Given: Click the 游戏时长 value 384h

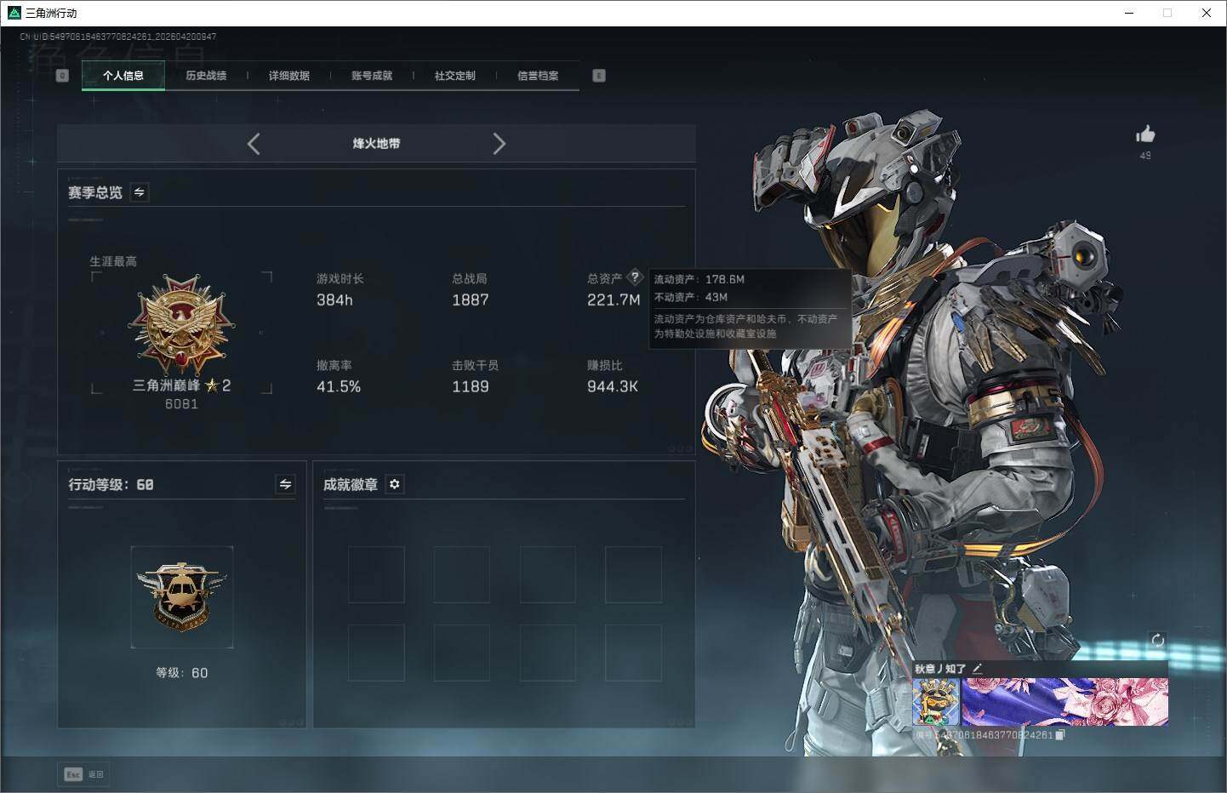Looking at the screenshot, I should 334,300.
